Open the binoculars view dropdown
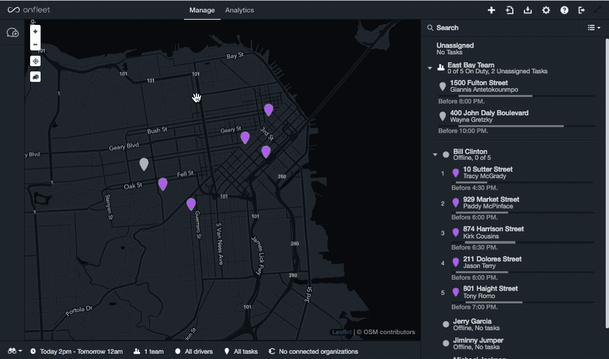 pyautogui.click(x=15, y=351)
